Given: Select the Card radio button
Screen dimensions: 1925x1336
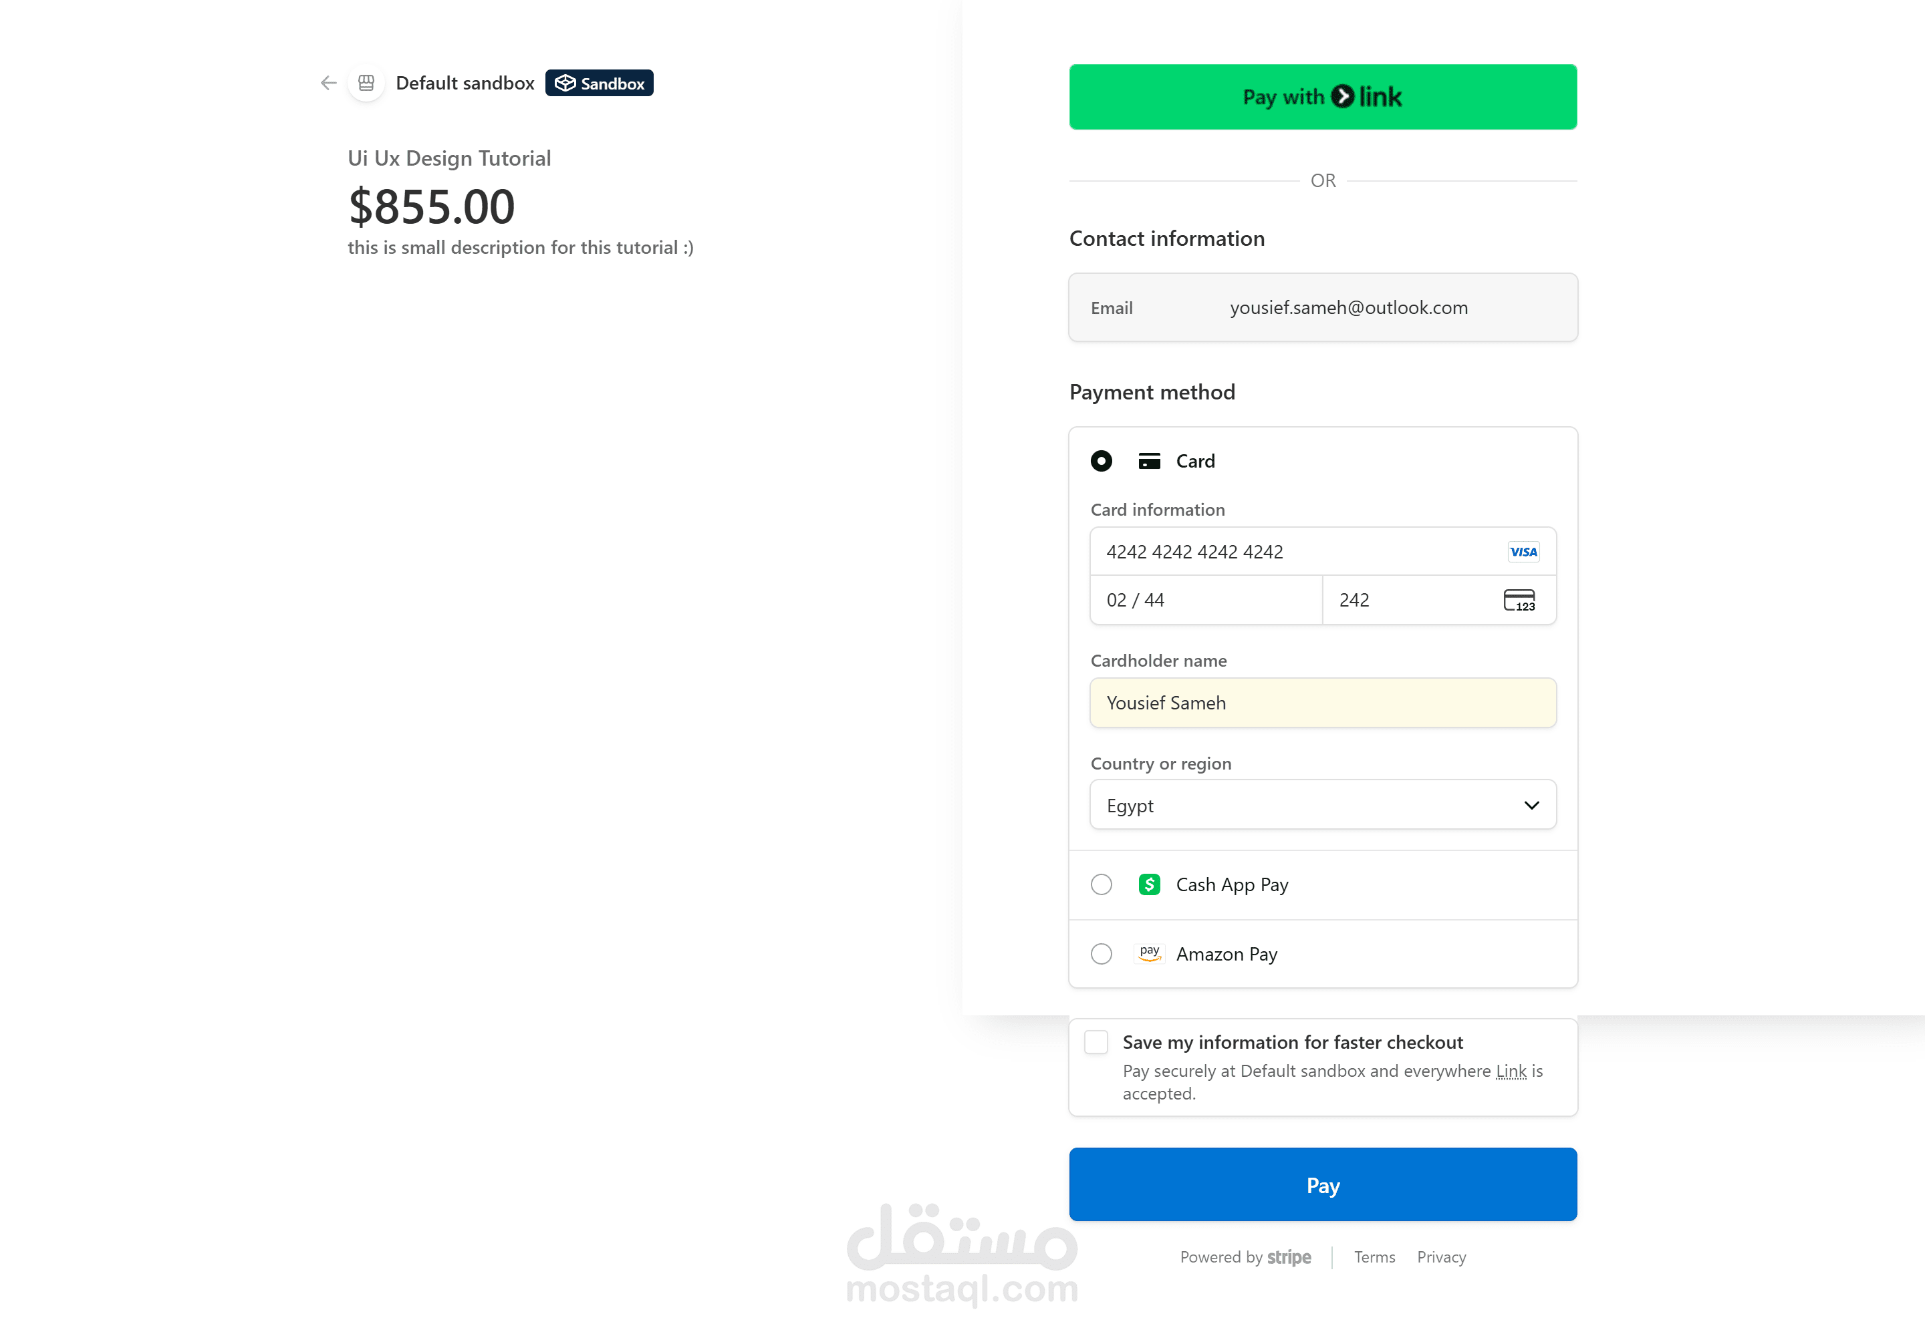Looking at the screenshot, I should tap(1101, 461).
